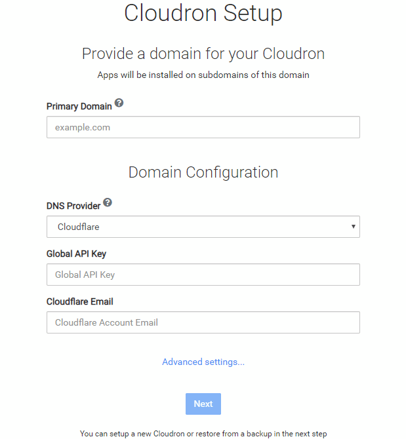Screen dimensions: 406x439
Task: Focus the Primary Domain input field
Action: tap(203, 127)
